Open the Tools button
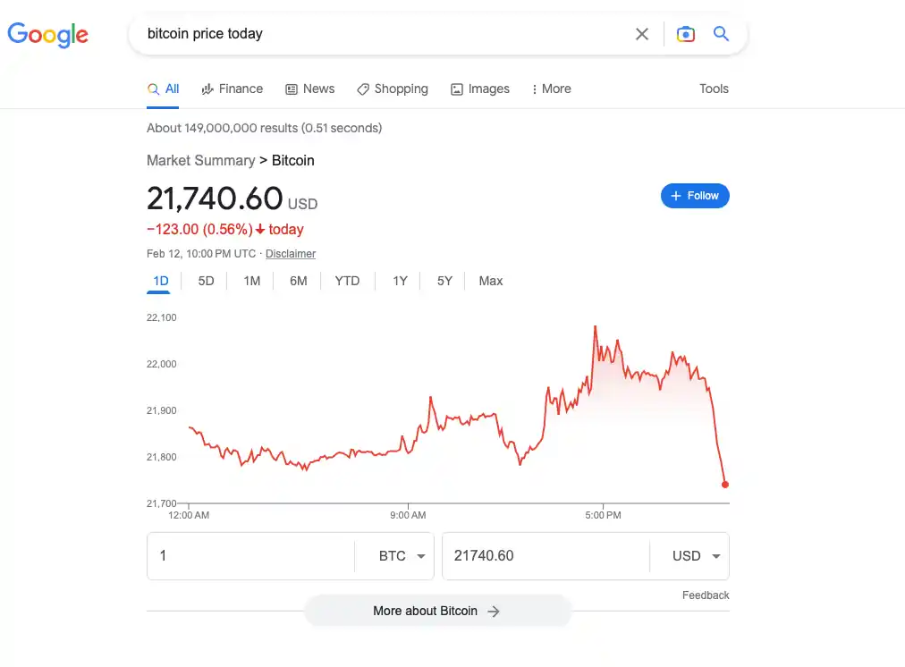 click(714, 89)
